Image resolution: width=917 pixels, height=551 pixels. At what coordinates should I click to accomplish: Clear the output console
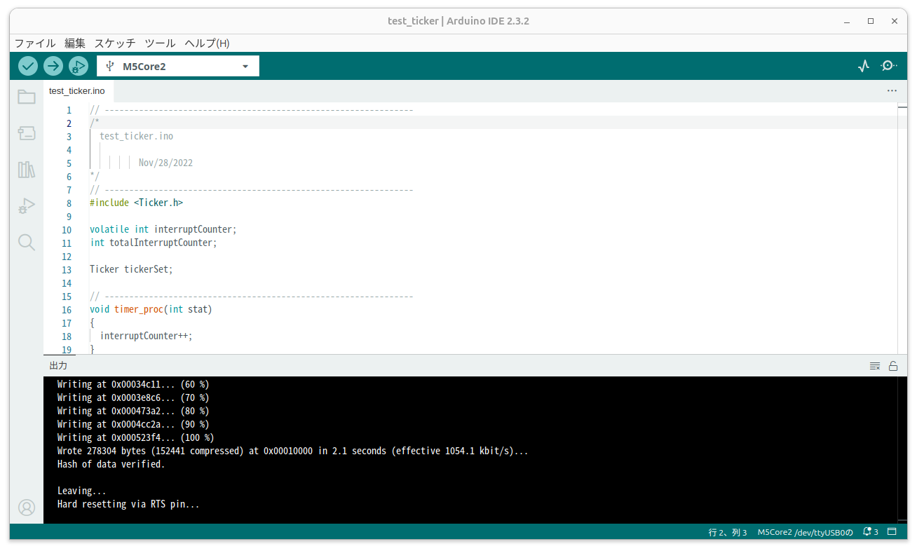(874, 365)
